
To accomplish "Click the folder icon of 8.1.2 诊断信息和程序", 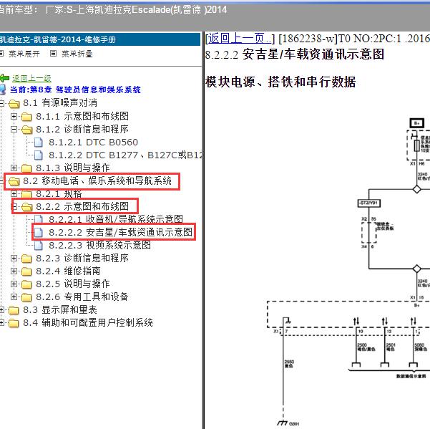I will (26, 130).
